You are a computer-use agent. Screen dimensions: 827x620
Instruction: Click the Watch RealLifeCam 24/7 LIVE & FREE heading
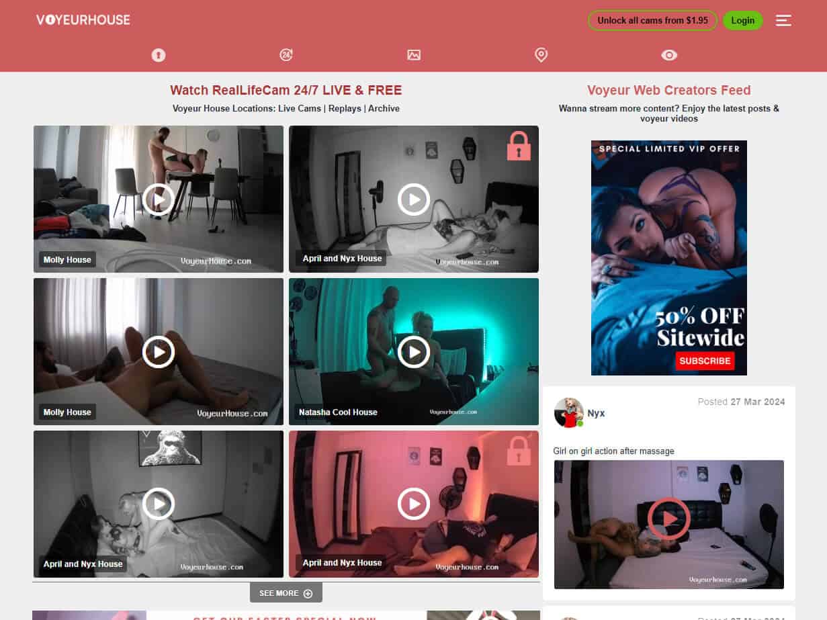(x=286, y=90)
